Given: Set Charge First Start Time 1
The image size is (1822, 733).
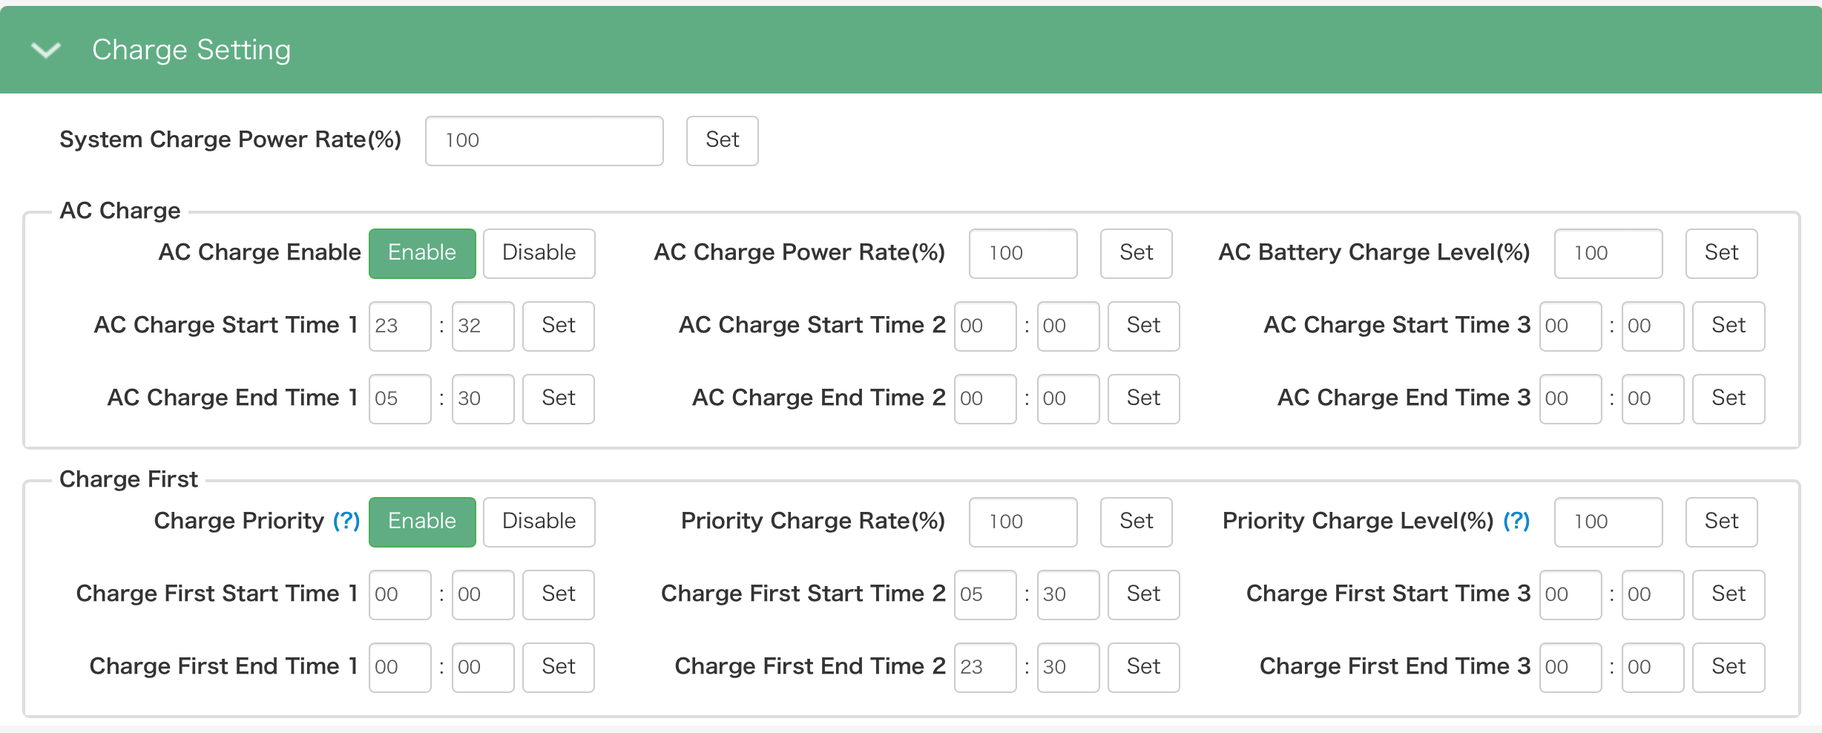Looking at the screenshot, I should pos(559,594).
